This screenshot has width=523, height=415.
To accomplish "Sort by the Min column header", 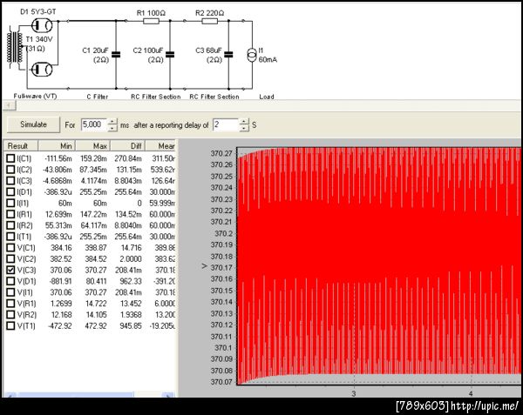I will [x=57, y=146].
